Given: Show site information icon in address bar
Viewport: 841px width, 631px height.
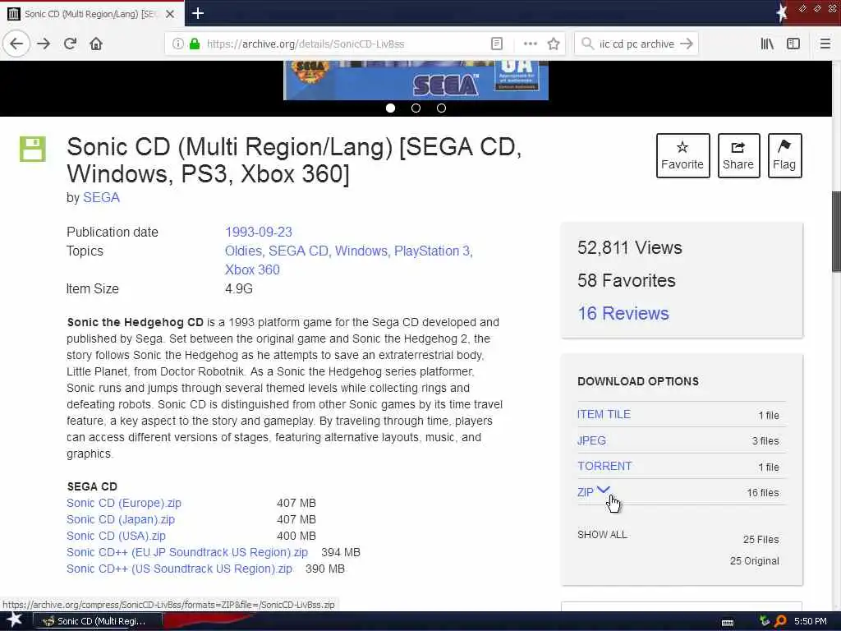Looking at the screenshot, I should point(177,44).
